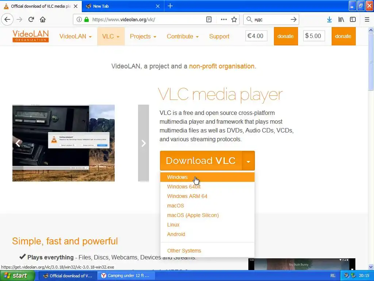The image size is (374, 281).
Task: Click the search magnifier icon
Action: [x=249, y=19]
